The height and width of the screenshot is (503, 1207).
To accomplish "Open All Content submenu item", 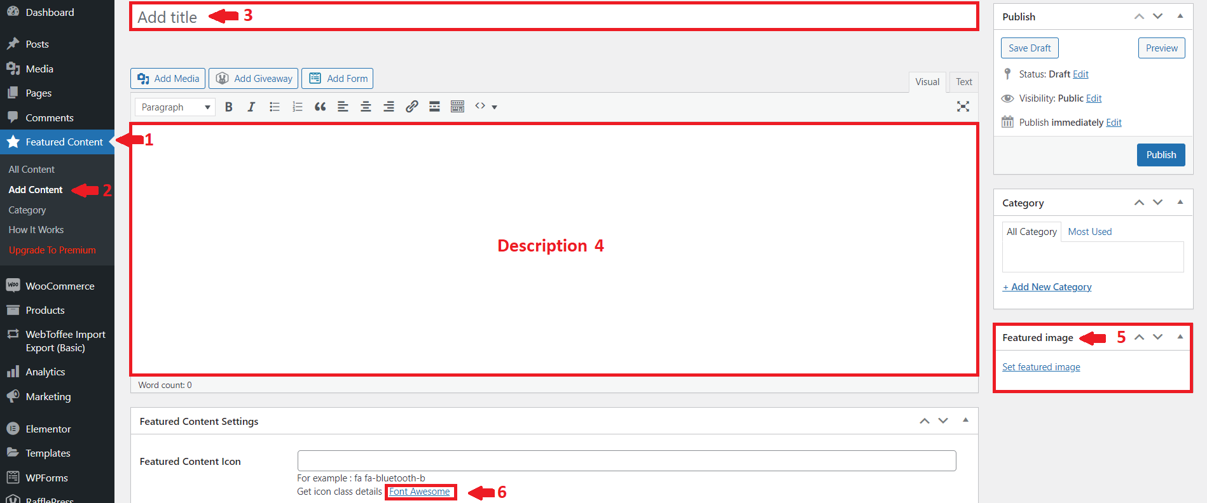I will click(x=32, y=170).
